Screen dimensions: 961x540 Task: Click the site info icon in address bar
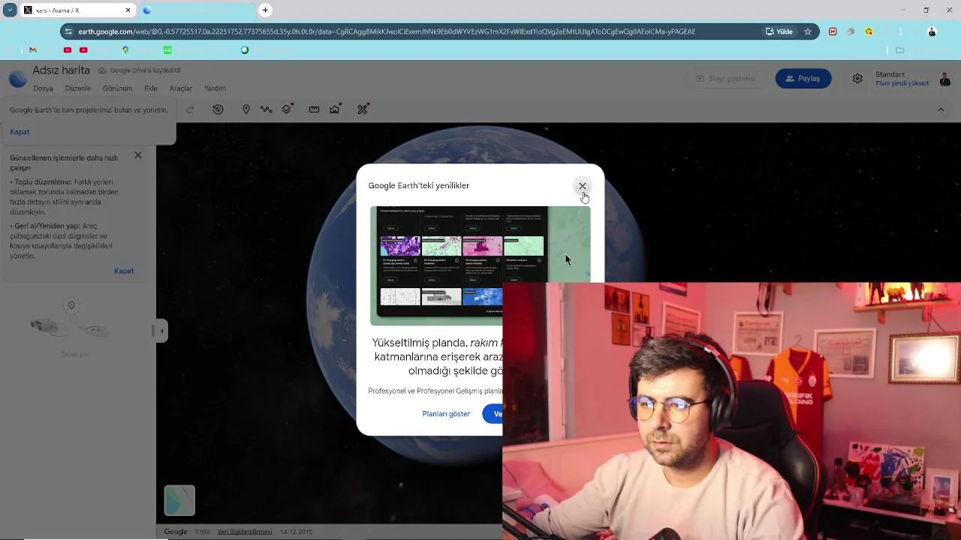coord(68,31)
